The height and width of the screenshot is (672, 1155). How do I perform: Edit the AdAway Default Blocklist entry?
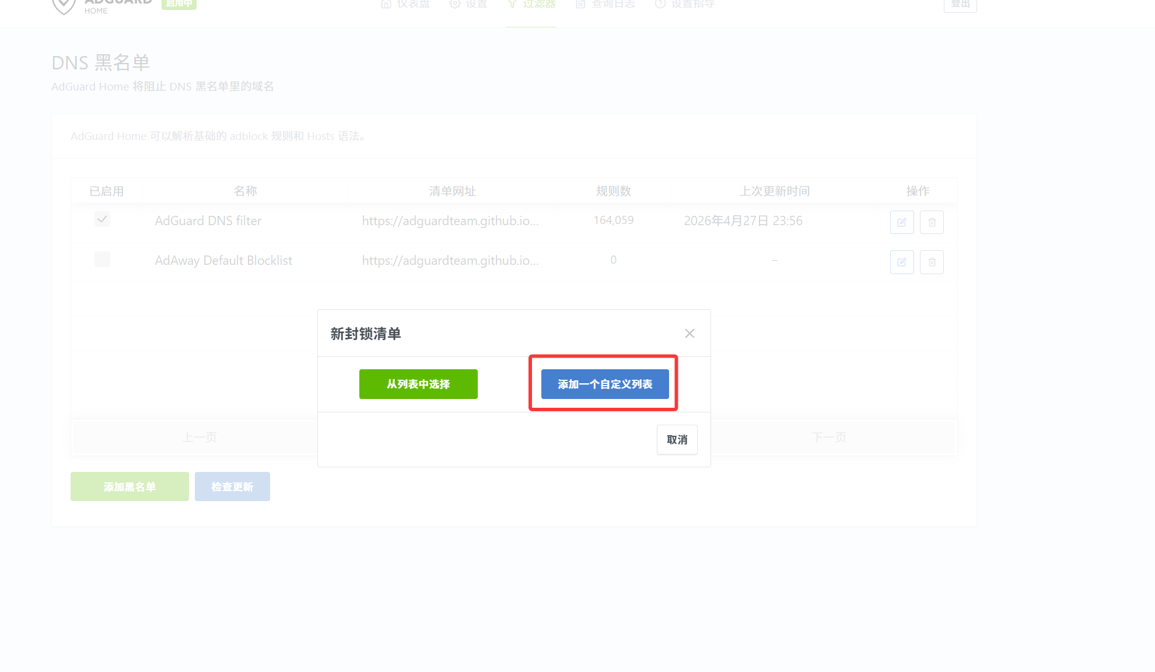coord(901,262)
